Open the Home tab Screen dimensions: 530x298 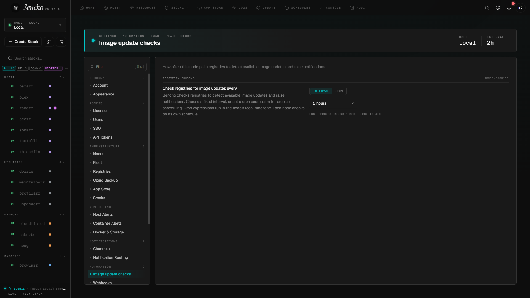[87, 8]
